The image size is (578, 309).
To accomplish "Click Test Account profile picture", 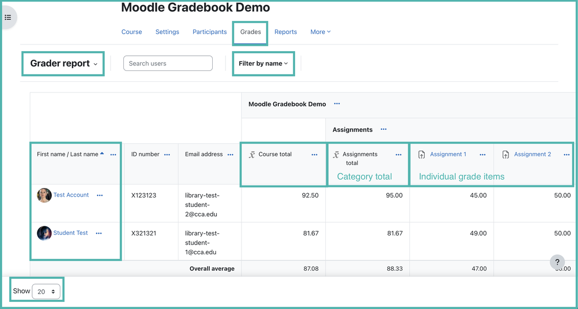I will [44, 195].
